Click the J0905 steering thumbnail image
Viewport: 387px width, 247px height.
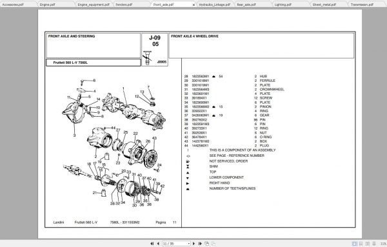click(147, 58)
